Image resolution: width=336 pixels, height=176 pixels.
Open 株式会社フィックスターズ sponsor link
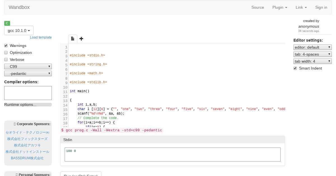(27, 139)
